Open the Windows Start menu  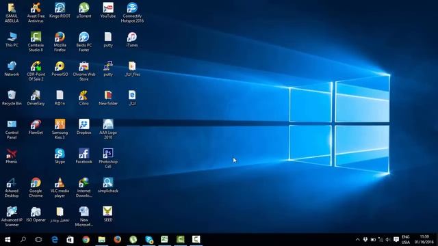pos(8,240)
